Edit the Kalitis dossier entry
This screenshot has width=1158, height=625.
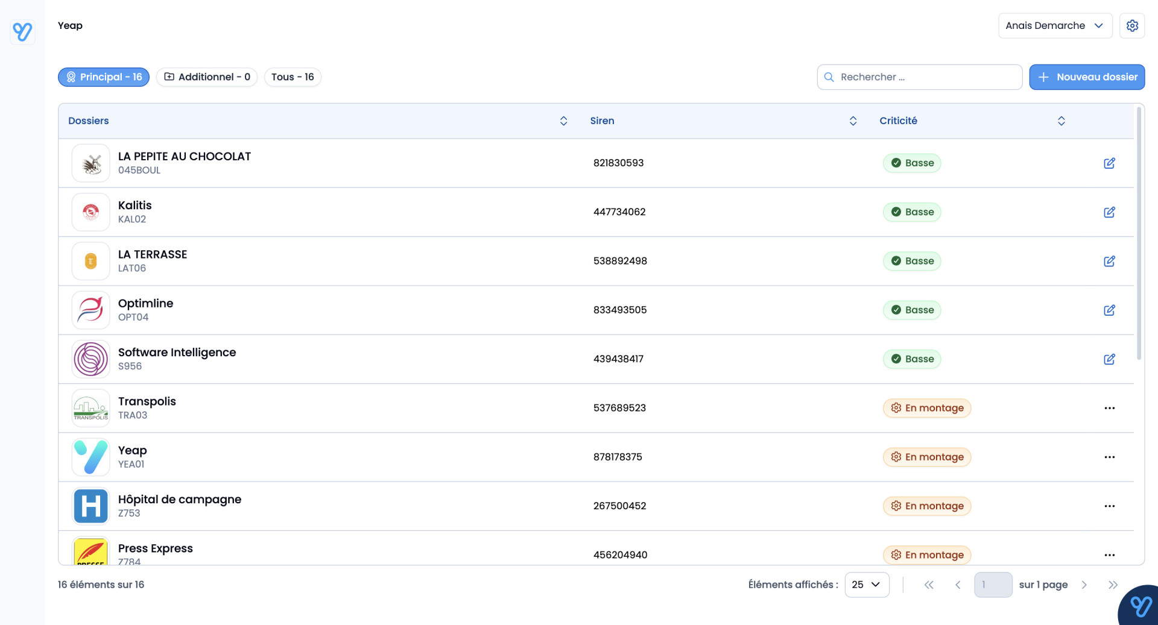1109,212
